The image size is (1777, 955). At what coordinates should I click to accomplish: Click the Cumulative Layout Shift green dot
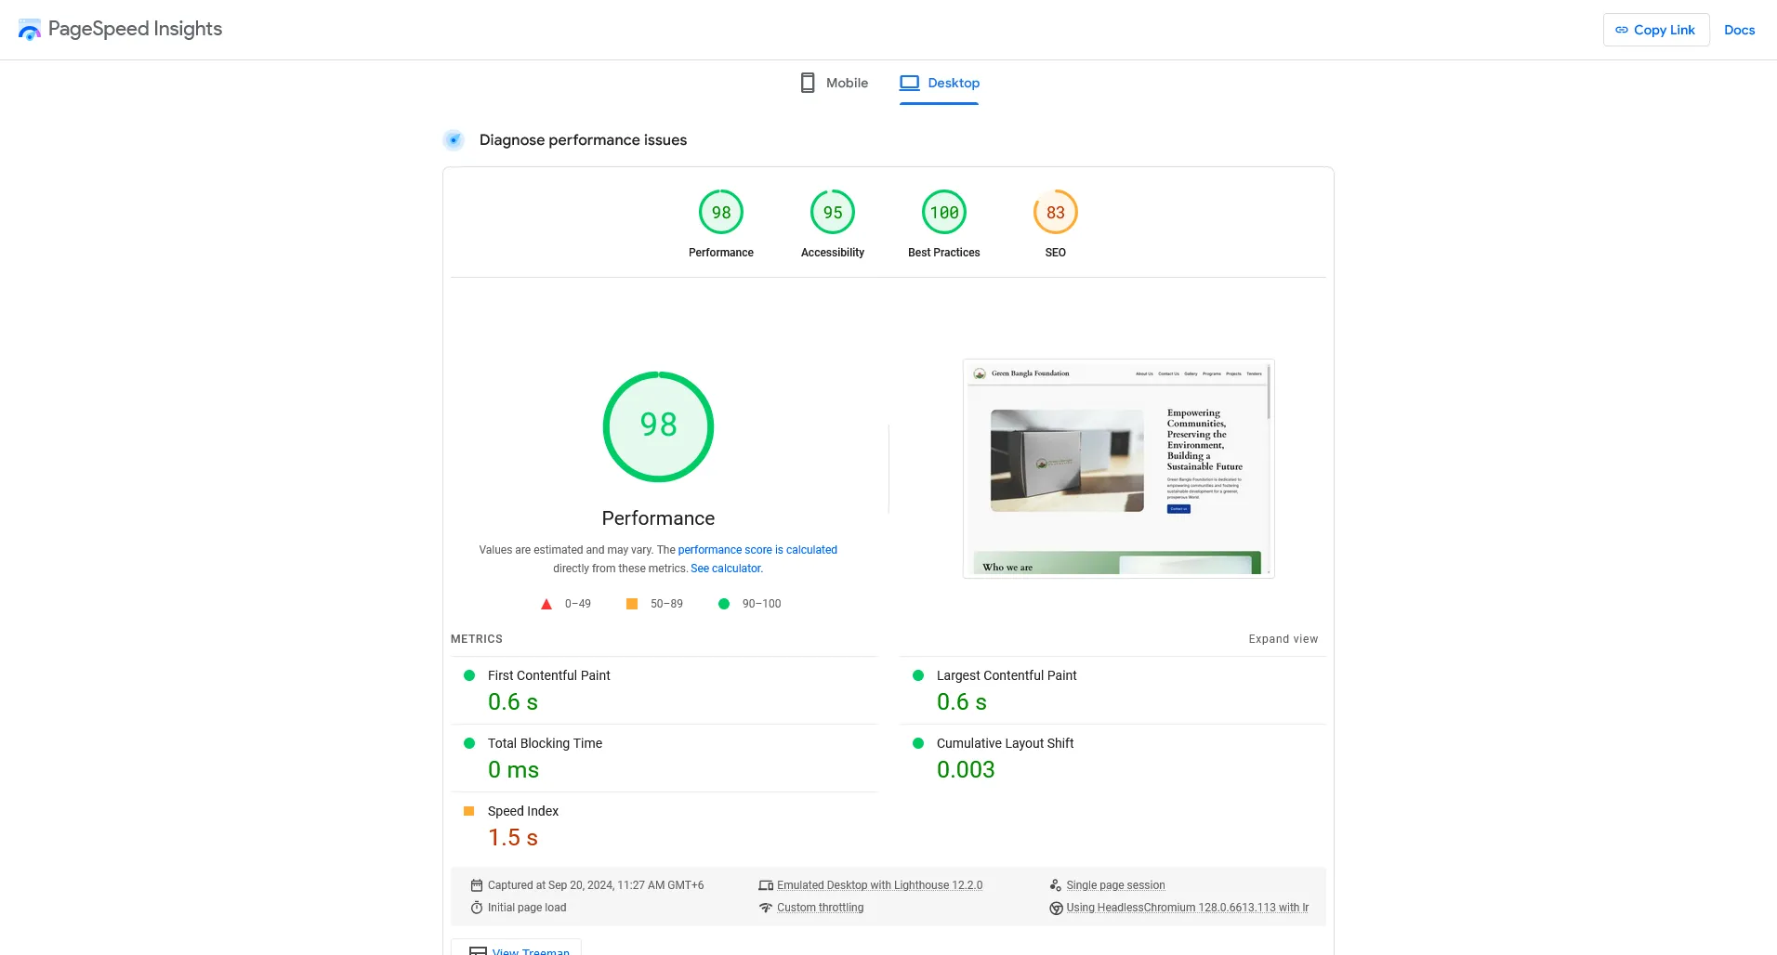click(x=919, y=743)
